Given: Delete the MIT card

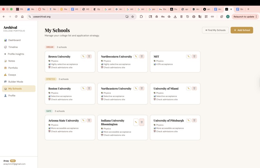Looking at the screenshot, I should click(x=194, y=57).
